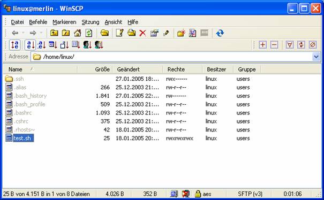Image resolution: width=324 pixels, height=200 pixels.
Task: Sort by the Größe column header
Action: pyautogui.click(x=95, y=70)
